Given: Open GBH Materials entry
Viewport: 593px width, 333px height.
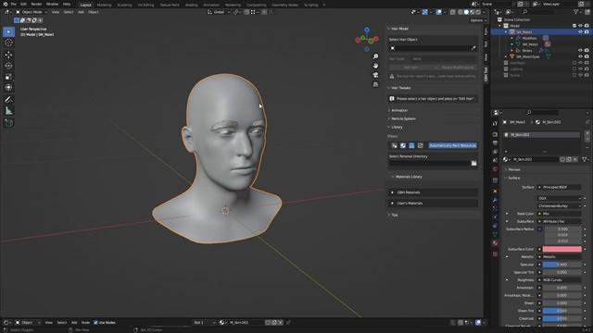Looking at the screenshot, I should coord(434,192).
